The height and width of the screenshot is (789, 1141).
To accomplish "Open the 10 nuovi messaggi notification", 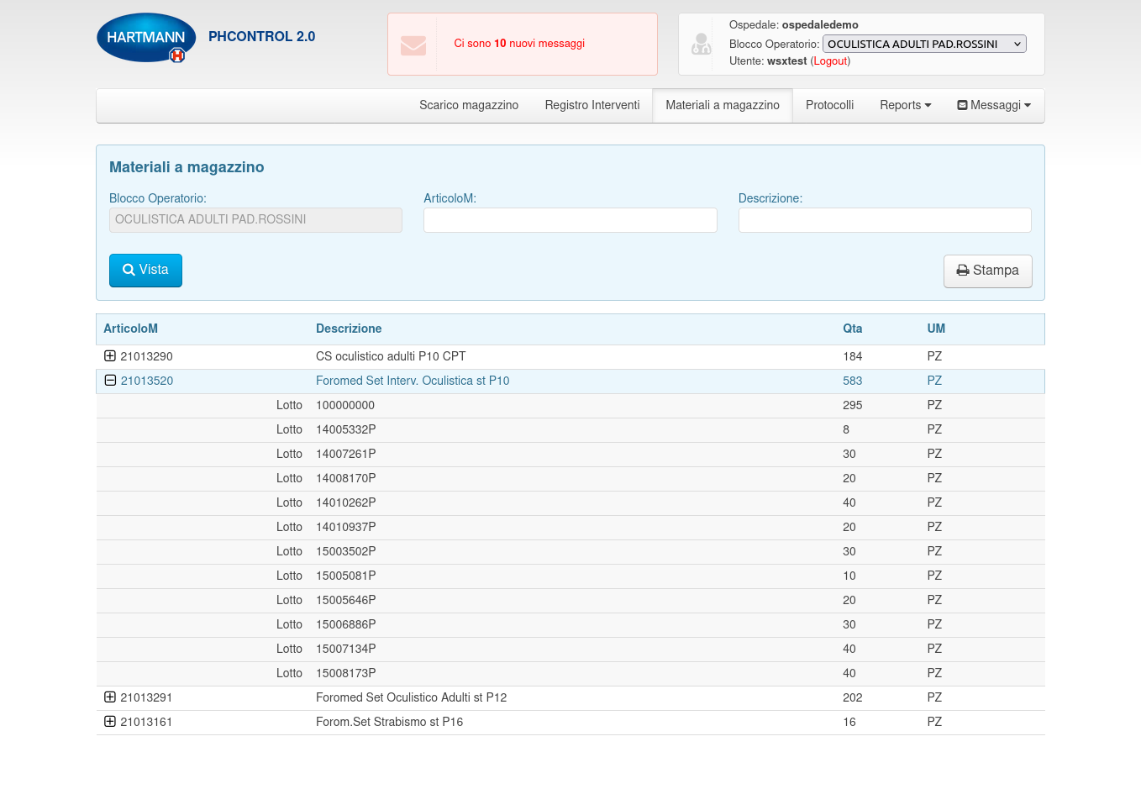I will 519,44.
